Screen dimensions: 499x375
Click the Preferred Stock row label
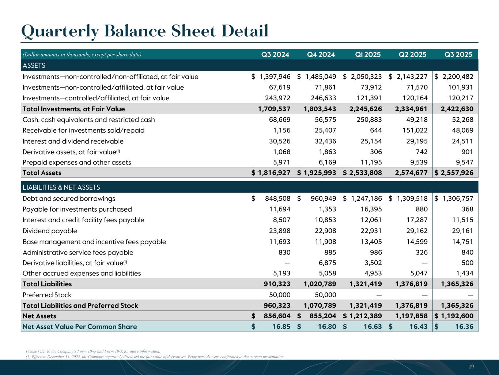[47, 295]
